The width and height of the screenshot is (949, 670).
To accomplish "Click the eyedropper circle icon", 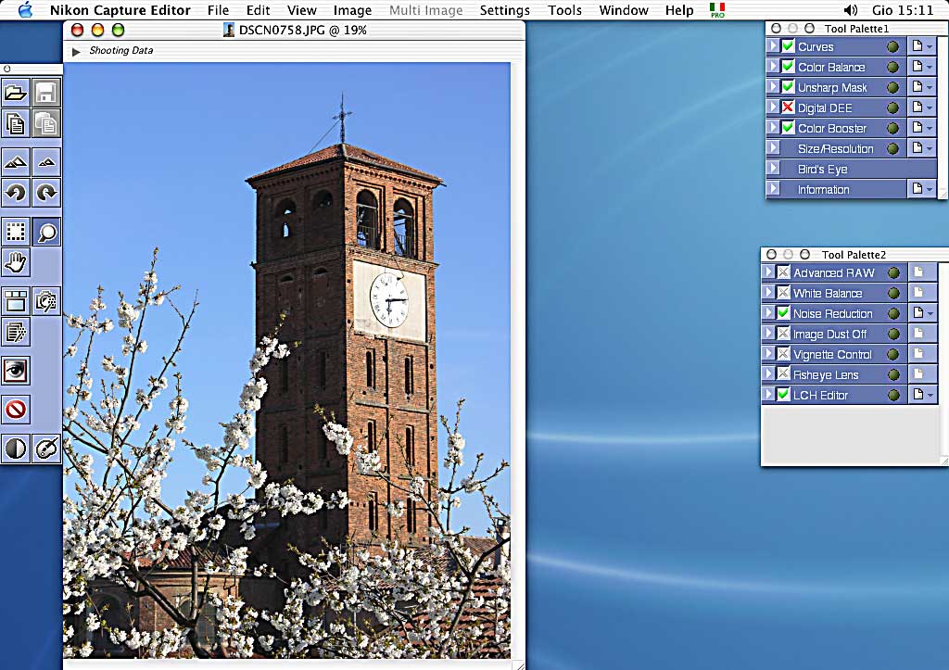I will 46,449.
